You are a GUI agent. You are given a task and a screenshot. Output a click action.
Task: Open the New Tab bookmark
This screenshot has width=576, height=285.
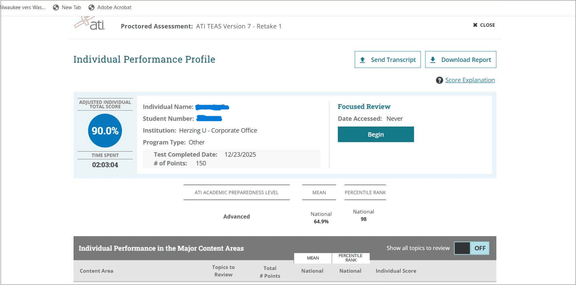coord(71,7)
